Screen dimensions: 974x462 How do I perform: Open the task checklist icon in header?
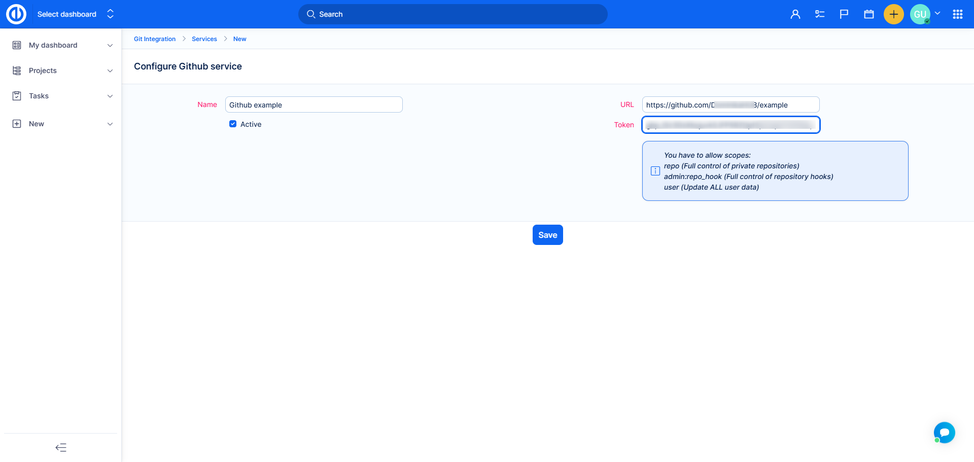pos(819,14)
